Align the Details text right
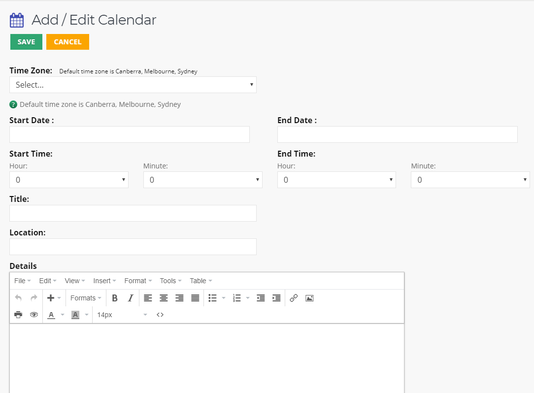The width and height of the screenshot is (534, 393). pos(179,298)
